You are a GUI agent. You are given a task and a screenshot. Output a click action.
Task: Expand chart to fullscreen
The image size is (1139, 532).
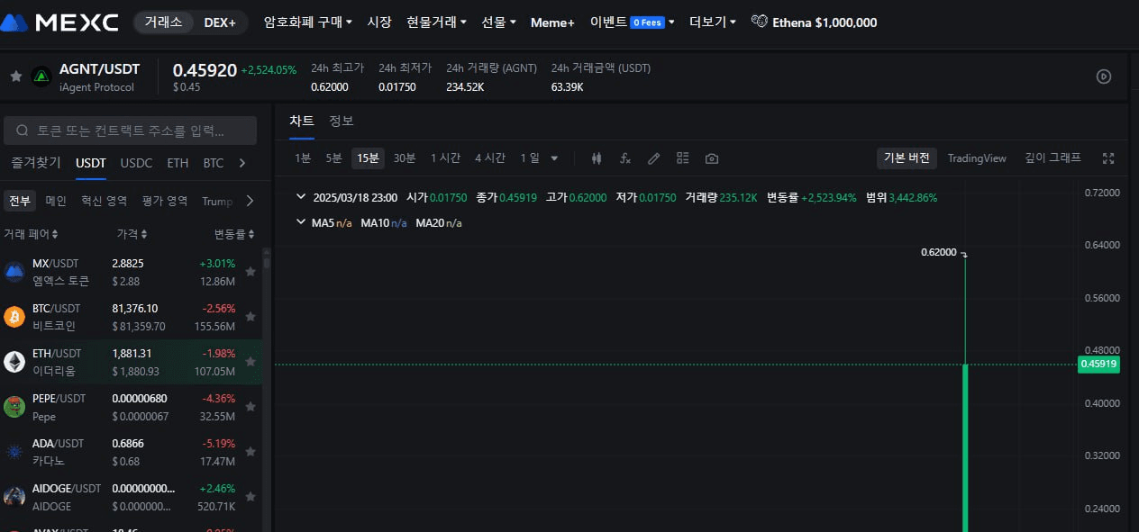(x=1108, y=158)
